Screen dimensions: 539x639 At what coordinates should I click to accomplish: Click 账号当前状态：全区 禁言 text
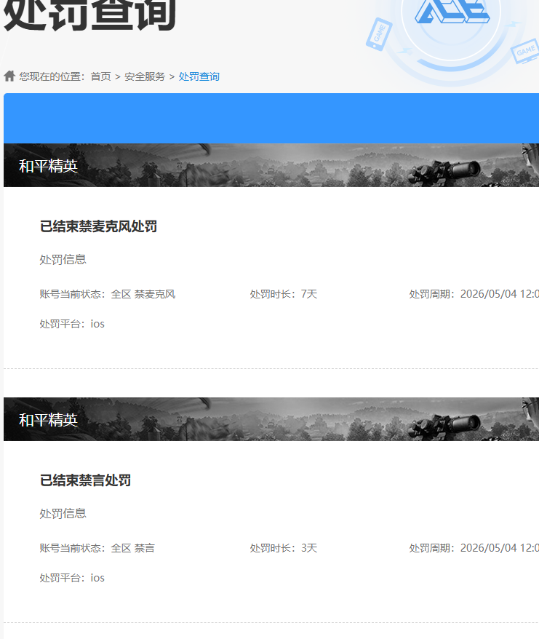tap(97, 548)
